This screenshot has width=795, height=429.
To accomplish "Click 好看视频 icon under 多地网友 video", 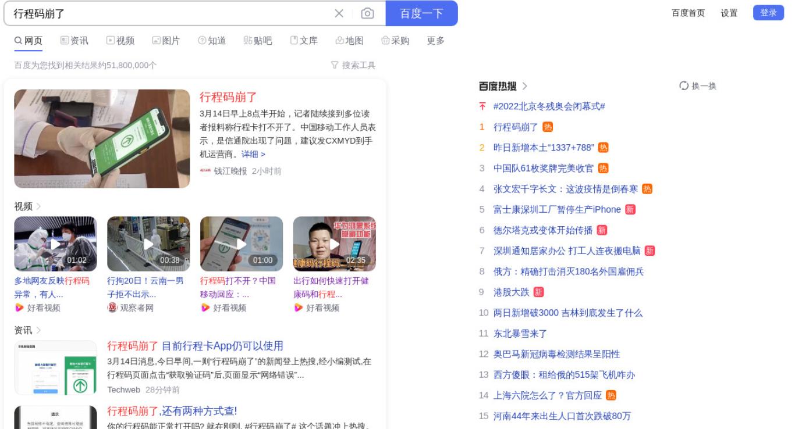I will tap(19, 308).
